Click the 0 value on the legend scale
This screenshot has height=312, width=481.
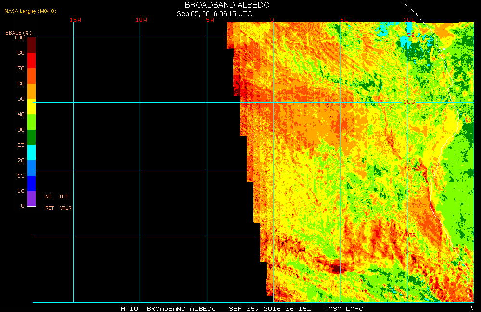click(23, 206)
